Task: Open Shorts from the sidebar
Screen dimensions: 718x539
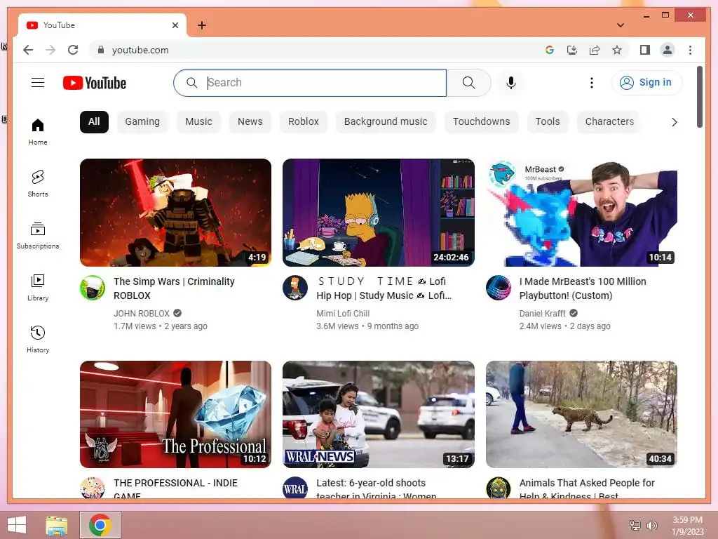Action: click(x=38, y=183)
